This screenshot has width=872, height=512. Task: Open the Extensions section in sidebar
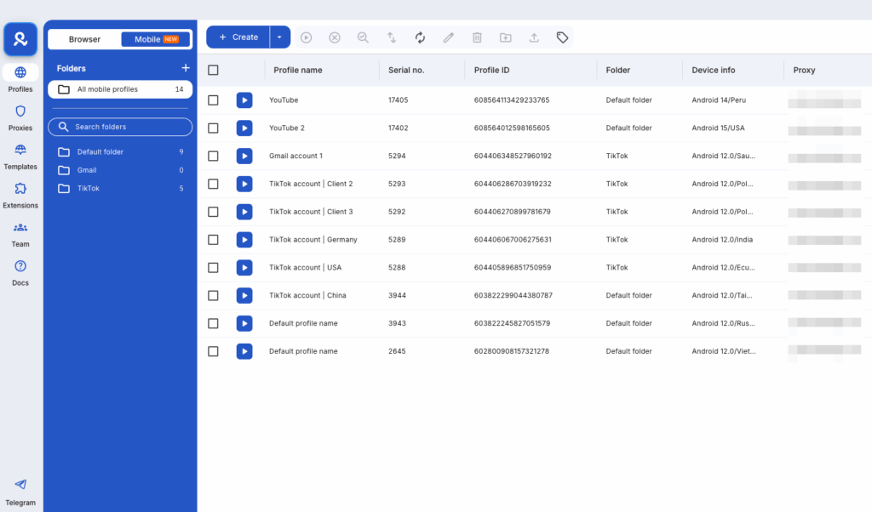coord(20,196)
